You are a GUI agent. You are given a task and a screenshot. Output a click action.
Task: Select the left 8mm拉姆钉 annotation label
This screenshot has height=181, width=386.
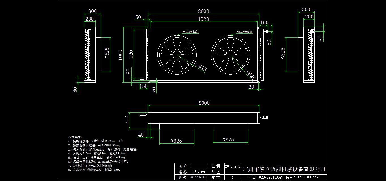point(191,32)
